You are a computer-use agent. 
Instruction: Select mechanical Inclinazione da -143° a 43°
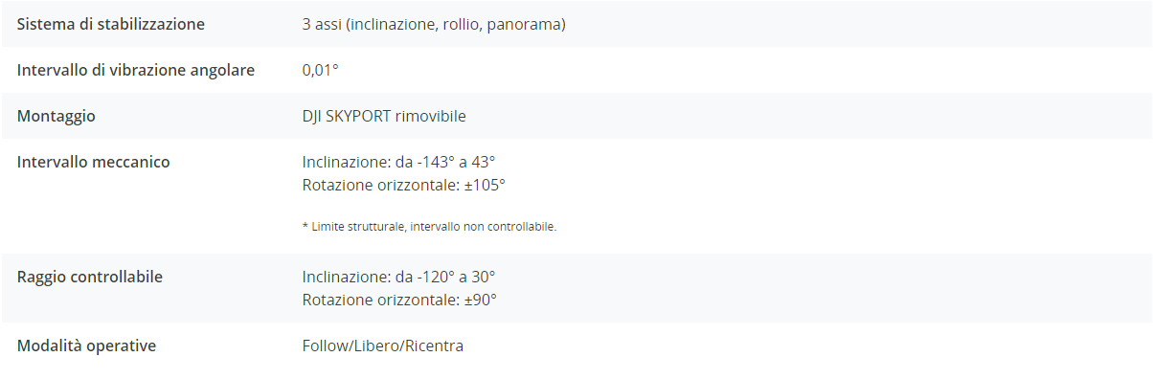(398, 162)
